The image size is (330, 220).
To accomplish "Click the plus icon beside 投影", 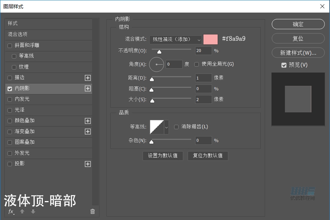I will click(88, 164).
